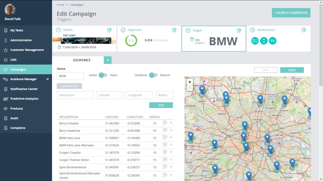Click David Falk profile avatar
Viewport: 323px width, 181px height.
[10, 10]
